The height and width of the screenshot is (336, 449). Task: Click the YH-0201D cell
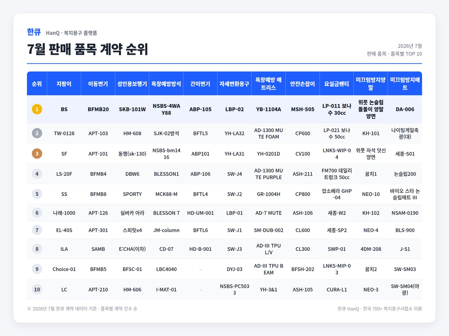(x=268, y=154)
